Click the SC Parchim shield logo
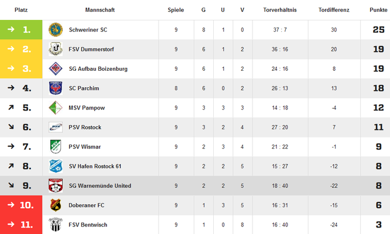The image size is (390, 234). (x=56, y=88)
